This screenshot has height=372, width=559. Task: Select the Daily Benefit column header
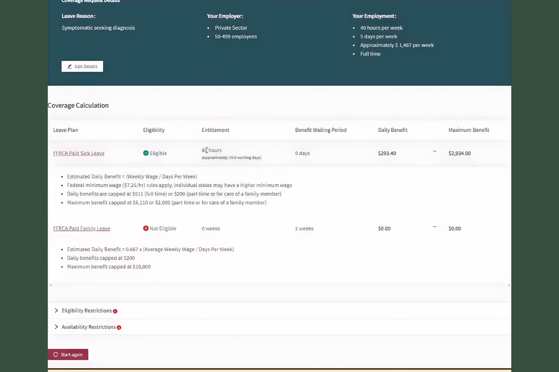(x=392, y=130)
